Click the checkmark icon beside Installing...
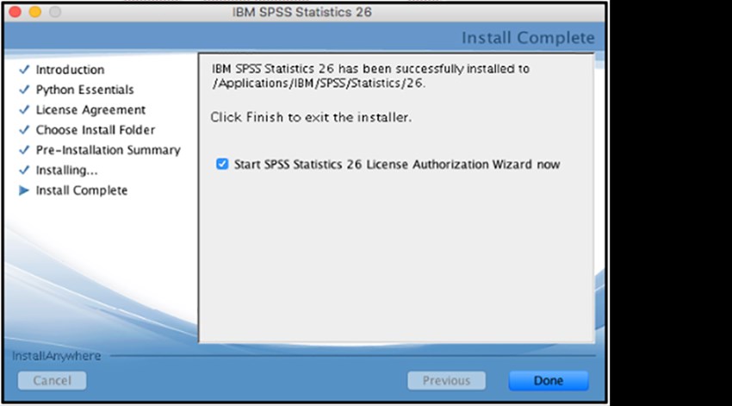The width and height of the screenshot is (732, 406). tap(24, 170)
